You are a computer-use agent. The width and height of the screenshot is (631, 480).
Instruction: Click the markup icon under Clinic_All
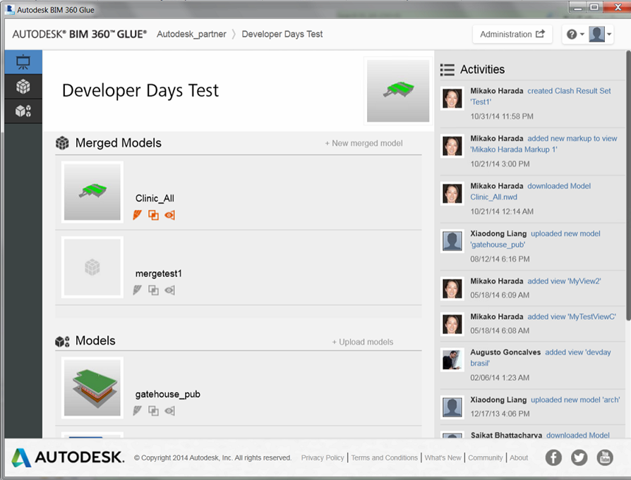pos(138,215)
